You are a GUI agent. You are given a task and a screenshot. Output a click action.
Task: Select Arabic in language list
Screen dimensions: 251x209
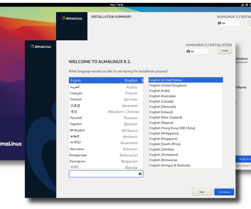pos(106,87)
